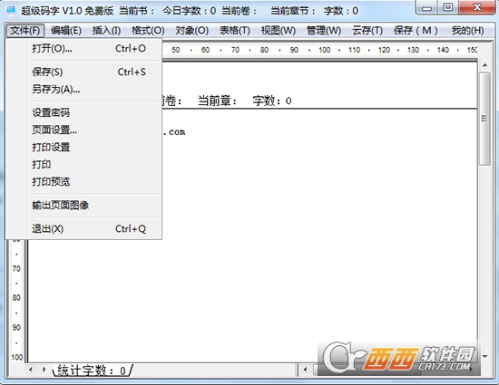The width and height of the screenshot is (499, 385).
Task: Open the 云存(T) menu
Action: [x=367, y=31]
